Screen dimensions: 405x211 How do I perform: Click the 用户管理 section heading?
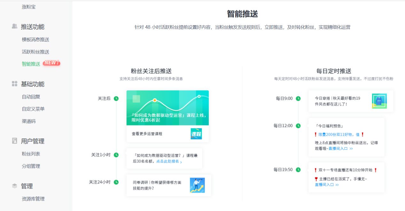pos(33,141)
